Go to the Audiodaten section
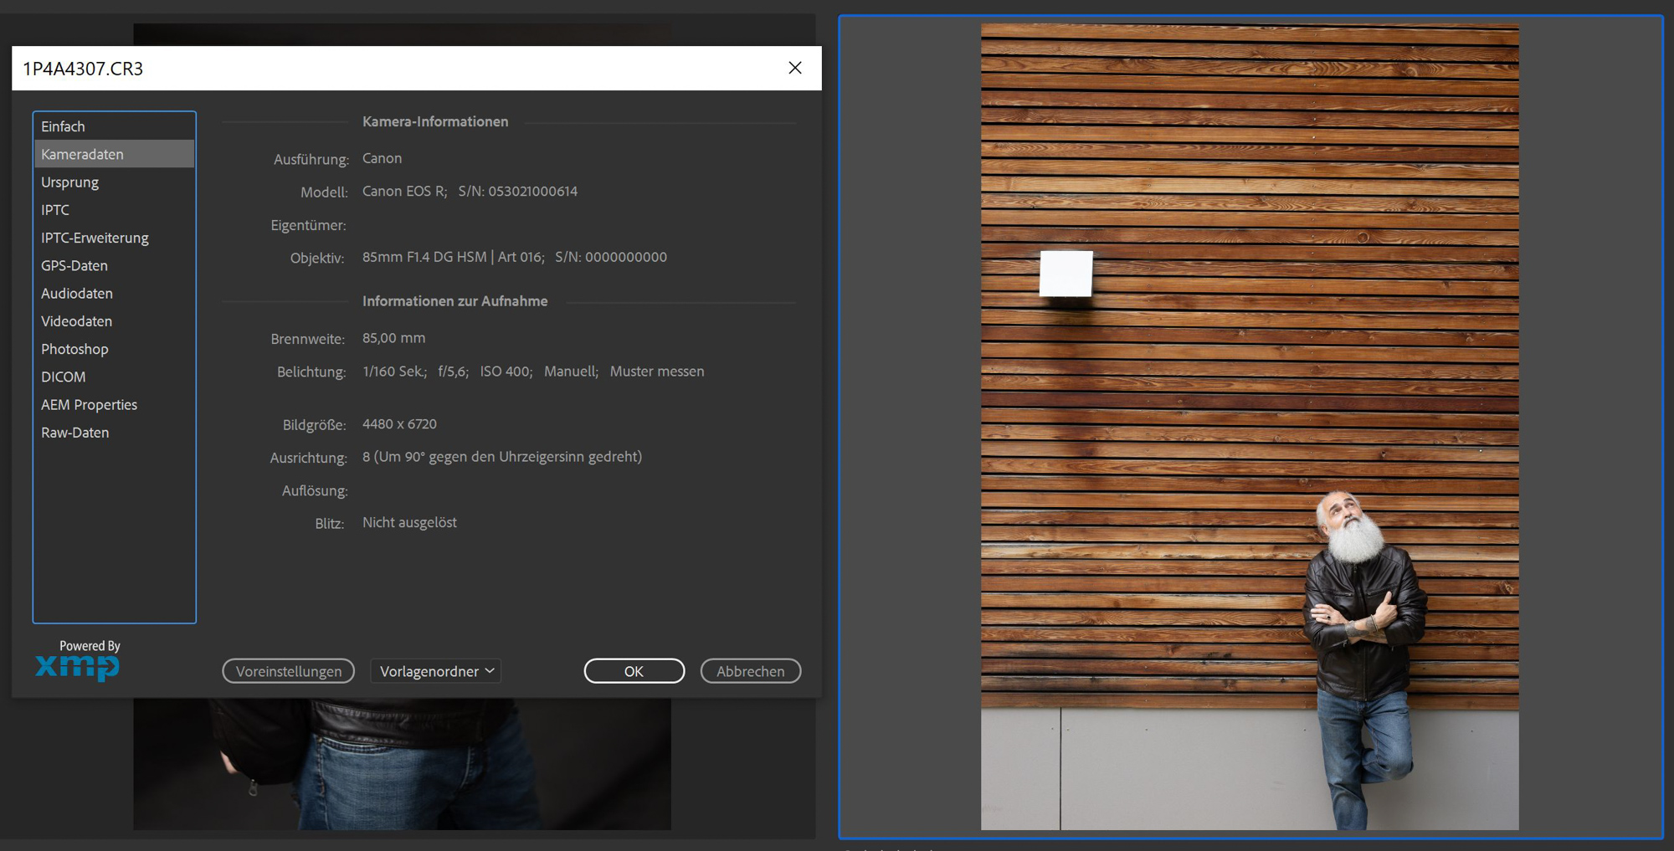Screen dimensions: 1674x851 [77, 294]
